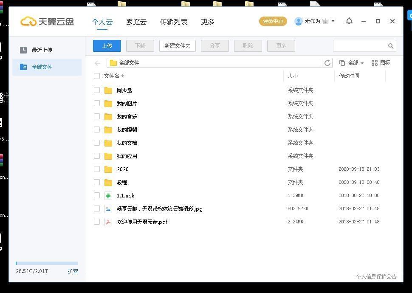Select the notification bell icon
412x293 pixels.
tap(349, 21)
